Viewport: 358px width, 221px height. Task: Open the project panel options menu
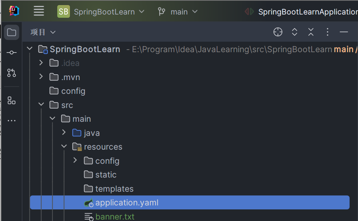coord(328,32)
